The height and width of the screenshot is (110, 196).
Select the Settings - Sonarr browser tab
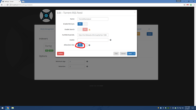coord(11,1)
